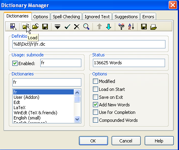Viewport: 179px width, 150px height.
Task: Click the black down-triangle toolbar icon
Action: point(57,27)
